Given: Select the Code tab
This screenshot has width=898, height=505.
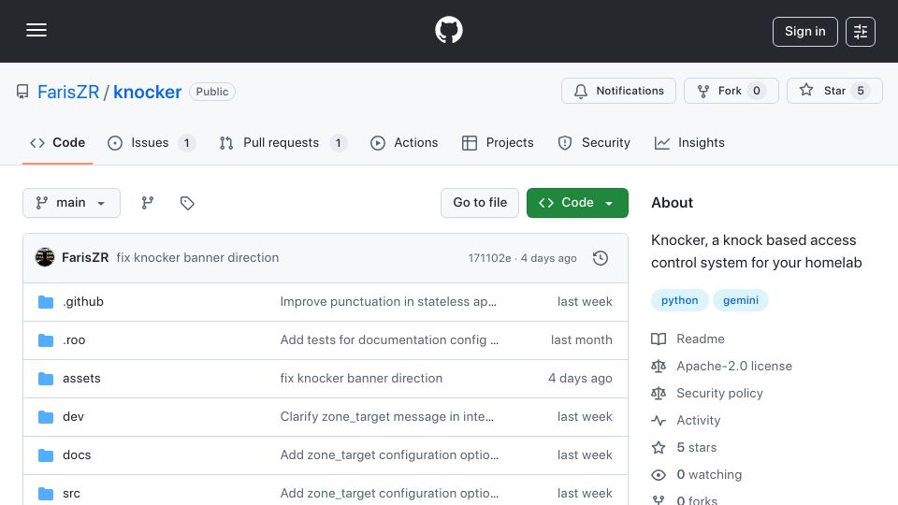Looking at the screenshot, I should click(x=57, y=142).
